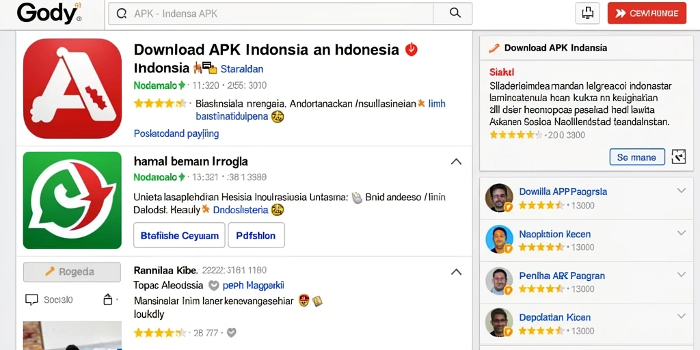Open the green chat bubble app icon
The width and height of the screenshot is (700, 350).
tap(72, 200)
